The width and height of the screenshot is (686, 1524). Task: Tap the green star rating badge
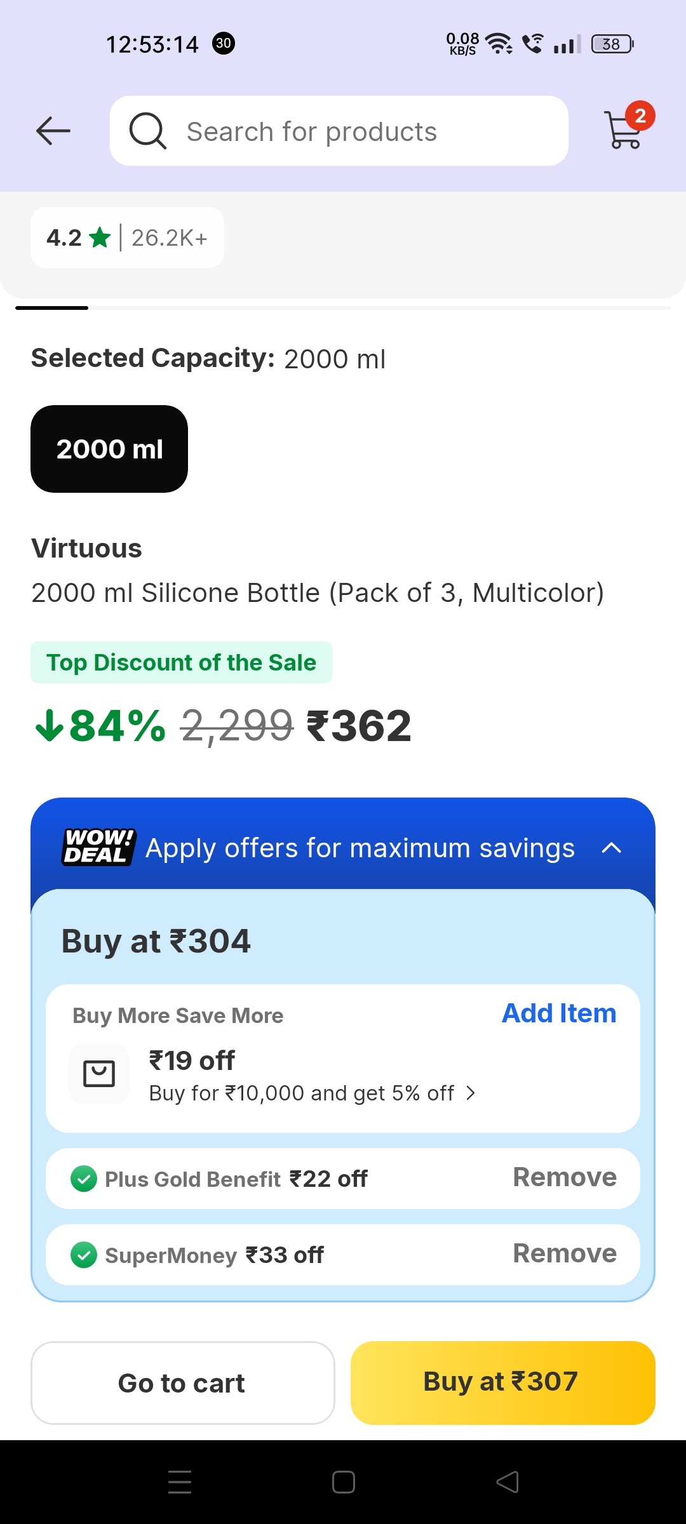click(x=100, y=238)
